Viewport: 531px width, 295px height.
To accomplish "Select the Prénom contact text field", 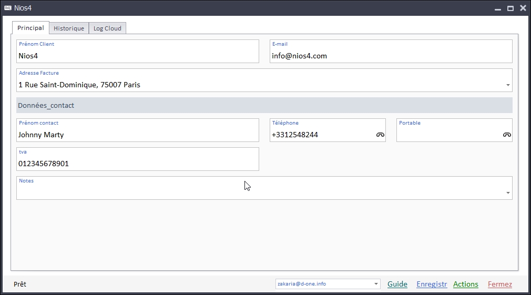I will tap(138, 135).
